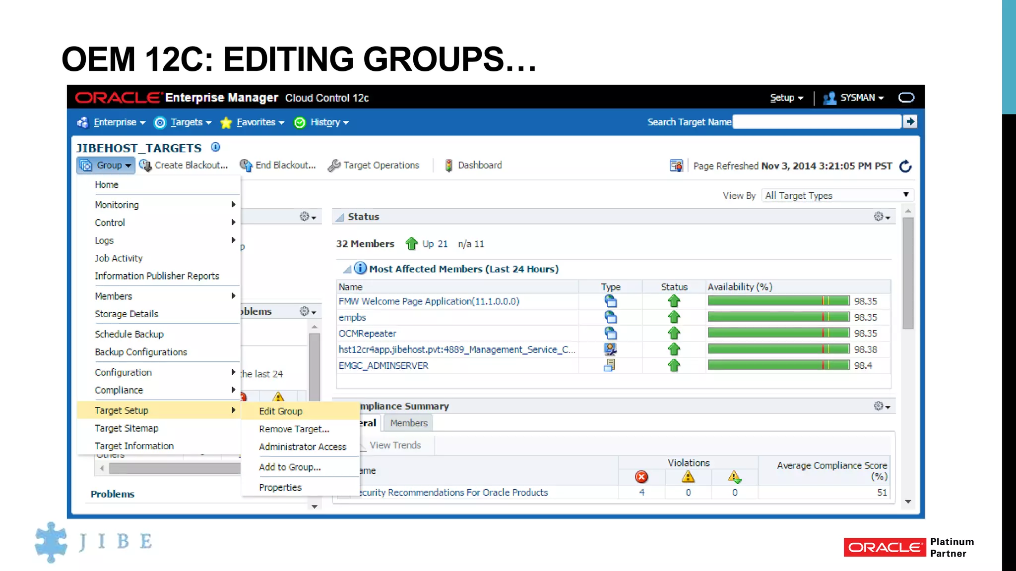Open Target Sitemap menu entry
The image size is (1016, 571).
[159, 428]
